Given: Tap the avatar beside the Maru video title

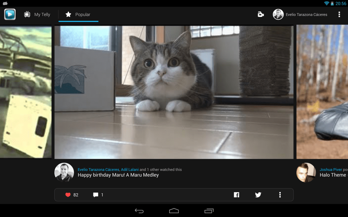Looking at the screenshot, I should [x=64, y=172].
